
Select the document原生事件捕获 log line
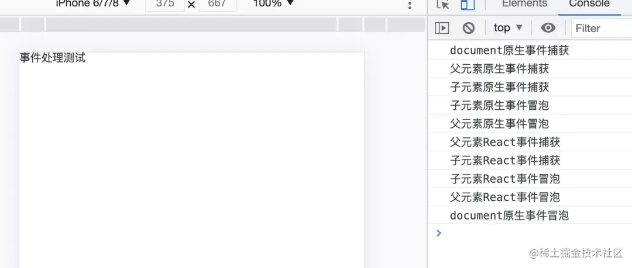[x=530, y=50]
